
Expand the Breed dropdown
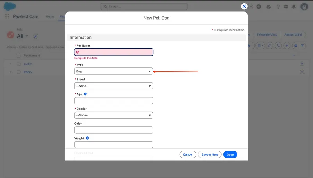pyautogui.click(x=113, y=86)
